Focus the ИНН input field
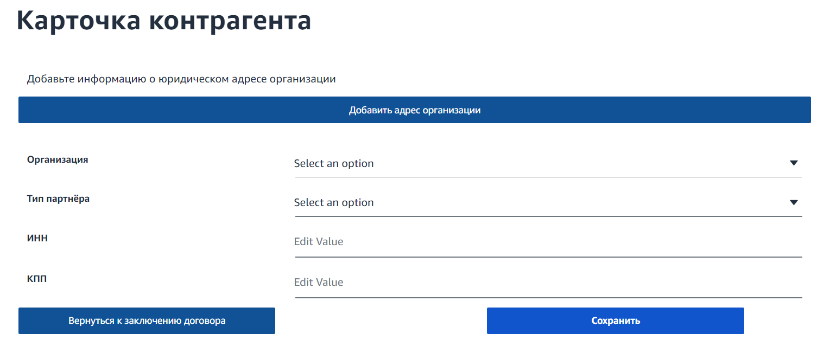 point(548,242)
